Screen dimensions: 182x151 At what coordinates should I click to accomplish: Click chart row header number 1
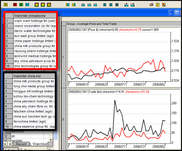click(x=64, y=57)
